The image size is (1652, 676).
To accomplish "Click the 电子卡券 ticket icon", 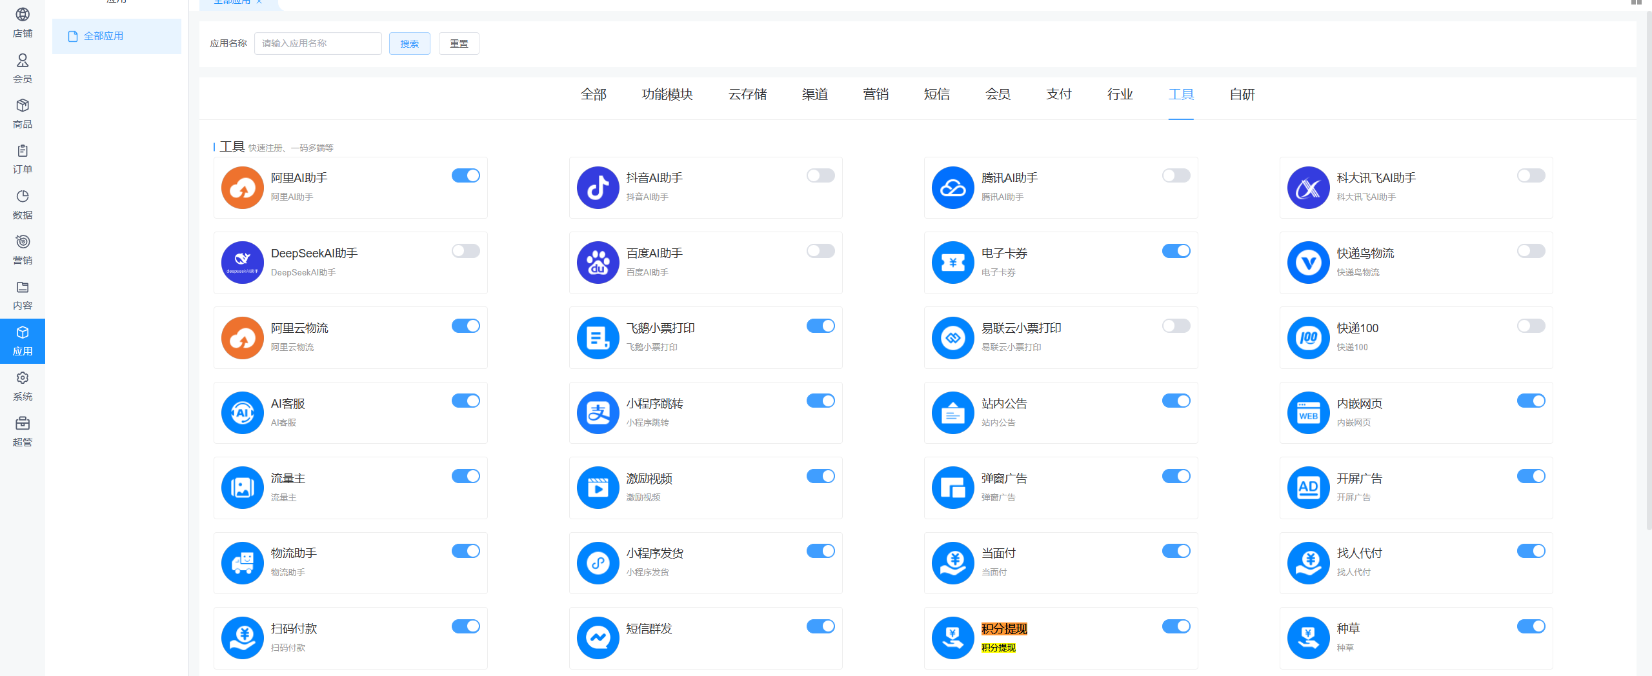I will [953, 263].
